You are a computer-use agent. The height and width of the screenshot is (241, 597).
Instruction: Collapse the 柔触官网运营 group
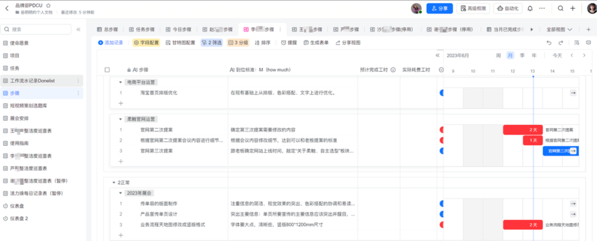tap(121, 119)
